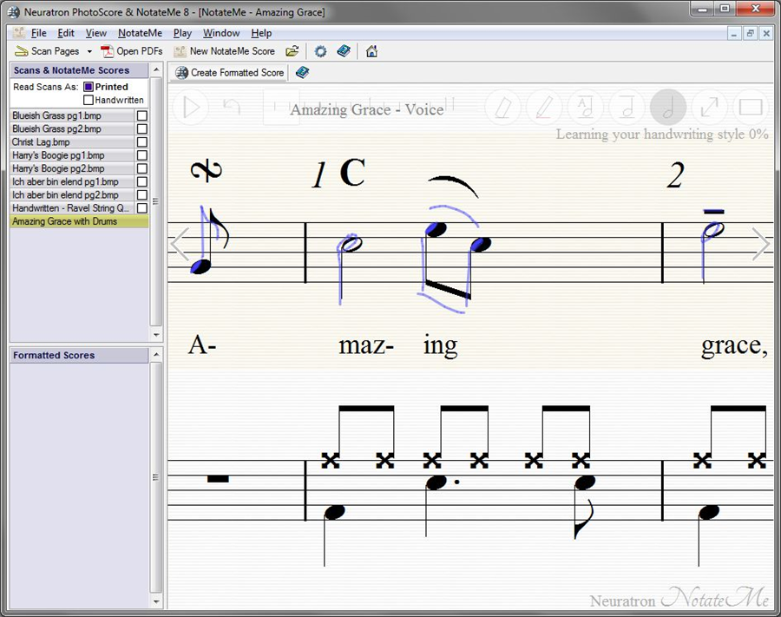Click the open folder icon

[292, 51]
